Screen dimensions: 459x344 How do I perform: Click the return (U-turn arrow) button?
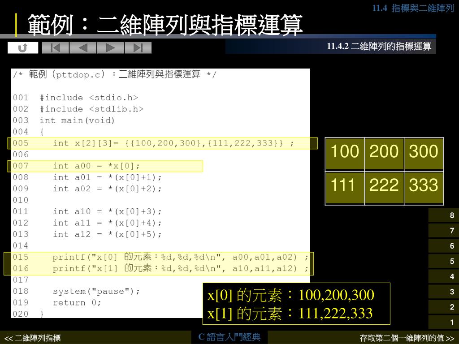pos(23,47)
